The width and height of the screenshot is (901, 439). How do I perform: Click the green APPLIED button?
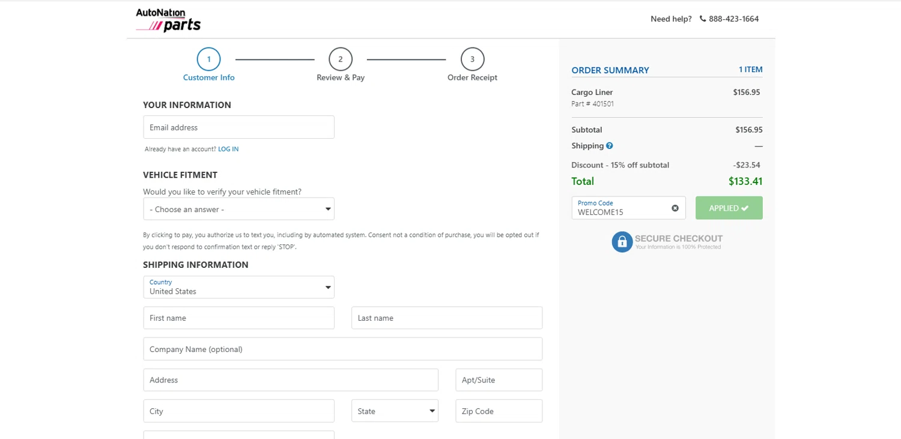pos(729,208)
